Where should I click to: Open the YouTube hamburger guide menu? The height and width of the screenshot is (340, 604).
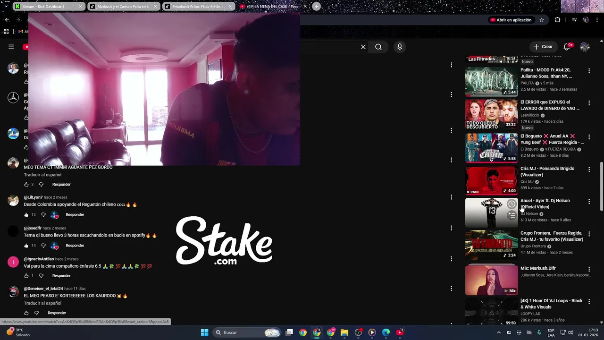tap(11, 47)
